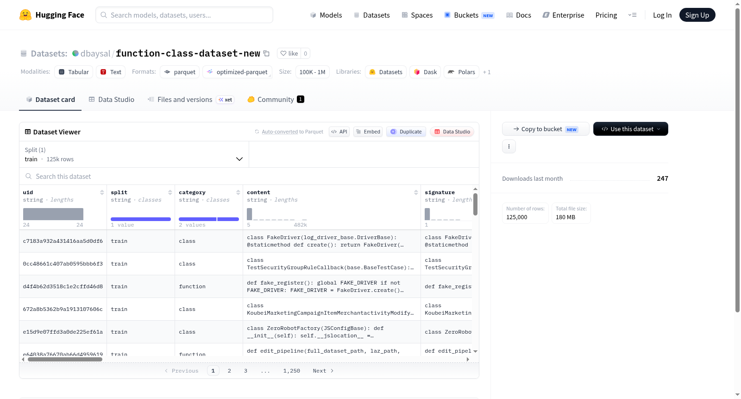Sort by the uid column arrows
Viewport: 741px width, 399px height.
pyautogui.click(x=102, y=192)
